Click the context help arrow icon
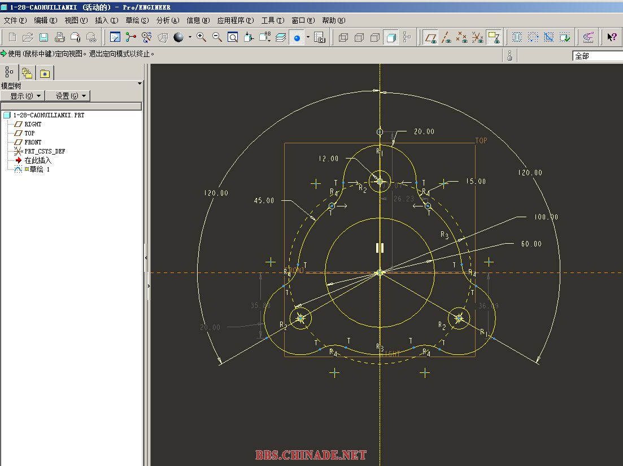This screenshot has width=623, height=466. [612, 37]
